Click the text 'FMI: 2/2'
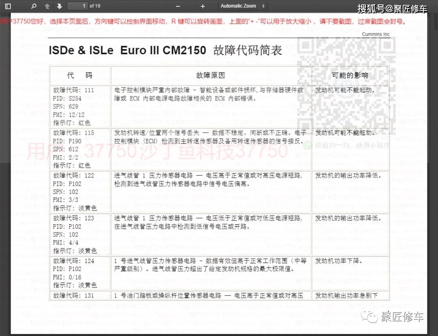Image resolution: width=438 pixels, height=336 pixels. 66,157
